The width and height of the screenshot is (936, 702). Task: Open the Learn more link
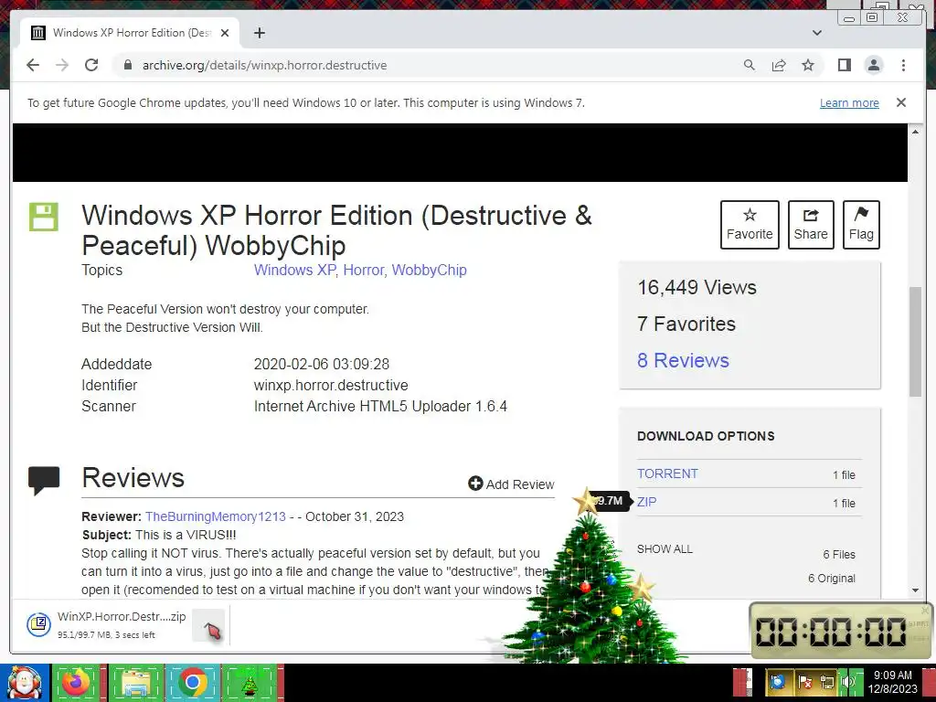pyautogui.click(x=849, y=102)
